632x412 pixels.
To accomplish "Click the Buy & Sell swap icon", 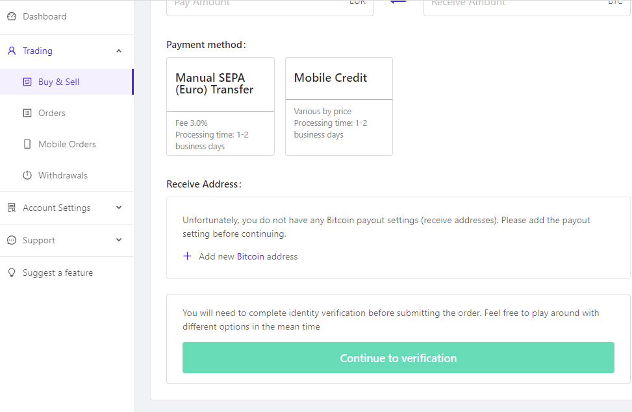I will [x=27, y=82].
